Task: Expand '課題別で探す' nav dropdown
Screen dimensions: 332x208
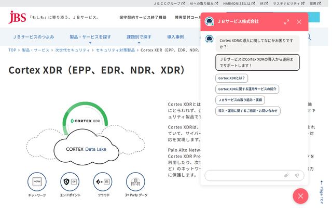Action: point(139,37)
